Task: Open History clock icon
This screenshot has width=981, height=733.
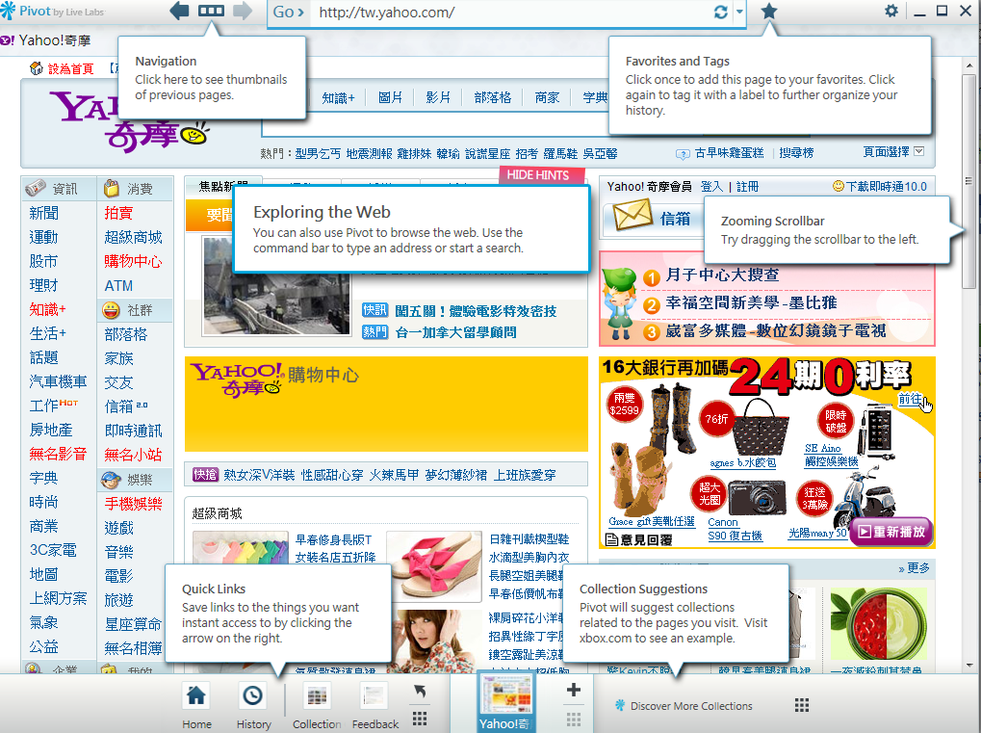Action: click(x=253, y=706)
